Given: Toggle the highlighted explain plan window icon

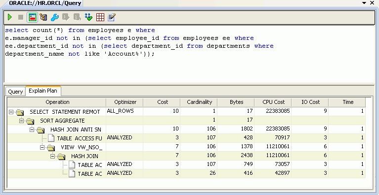Looking at the screenshot, I should [x=32, y=17].
